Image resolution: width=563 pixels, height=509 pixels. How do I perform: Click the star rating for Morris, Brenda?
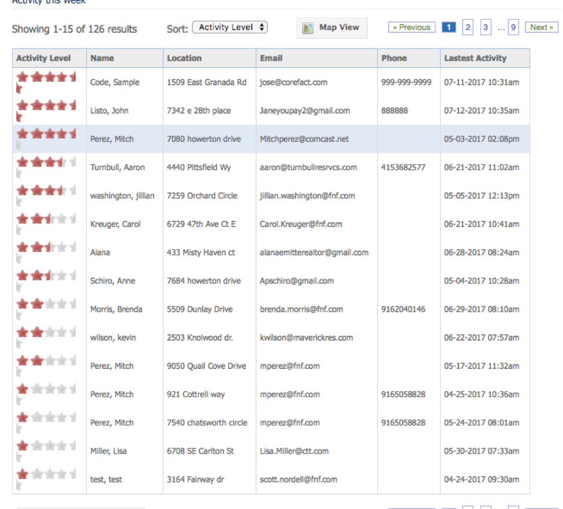[x=46, y=308]
